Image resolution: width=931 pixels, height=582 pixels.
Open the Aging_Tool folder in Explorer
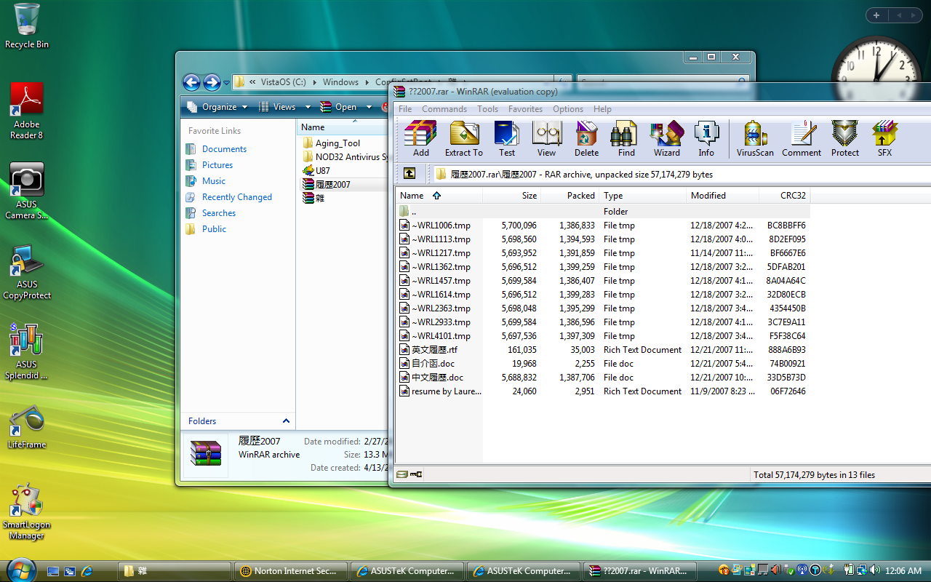pos(337,143)
